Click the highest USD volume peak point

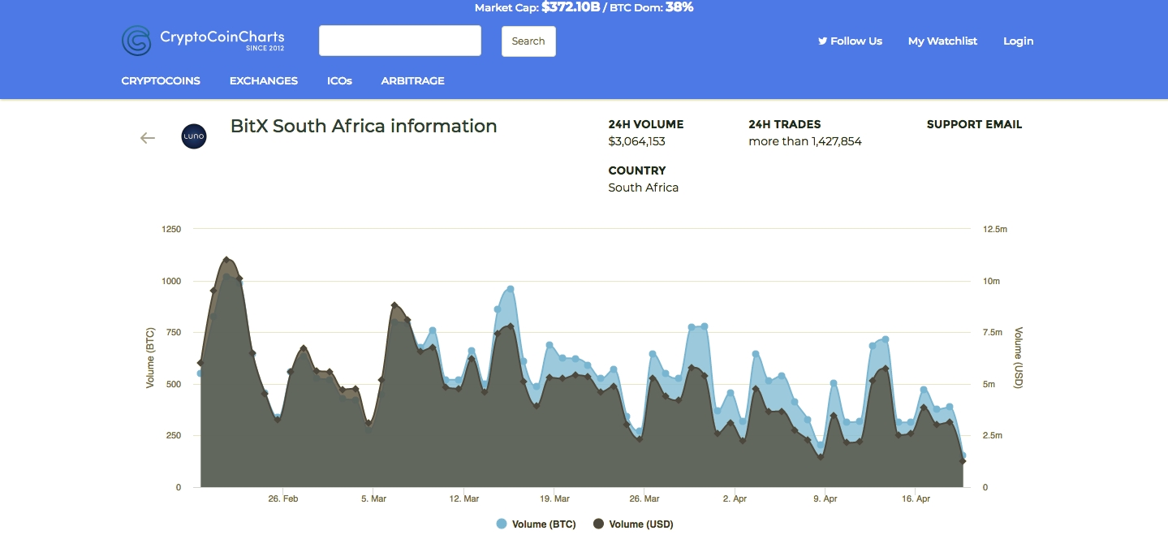coord(226,260)
